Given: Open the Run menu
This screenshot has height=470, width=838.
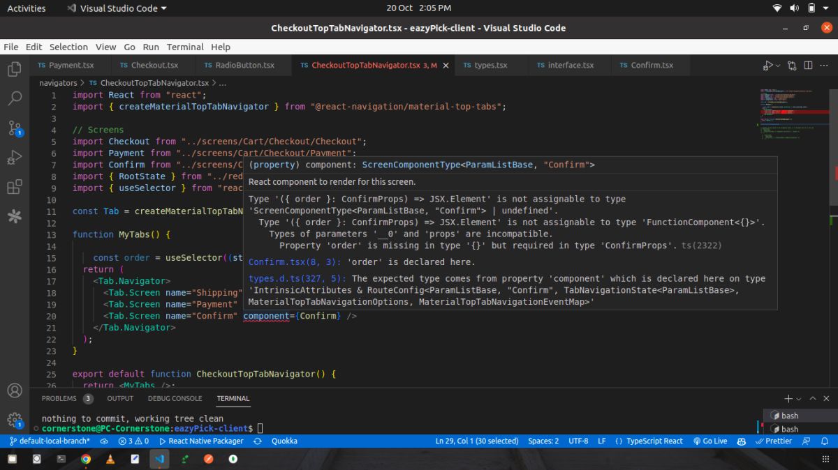Looking at the screenshot, I should [151, 47].
